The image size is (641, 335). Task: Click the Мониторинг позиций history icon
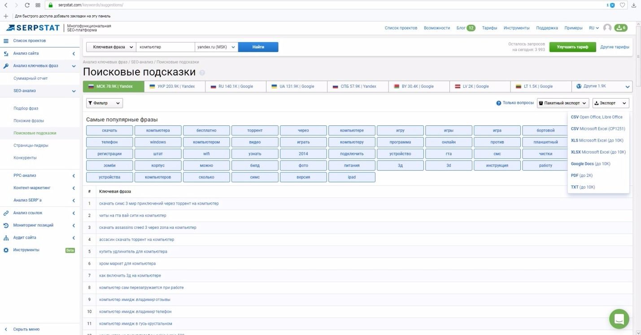click(x=6, y=225)
